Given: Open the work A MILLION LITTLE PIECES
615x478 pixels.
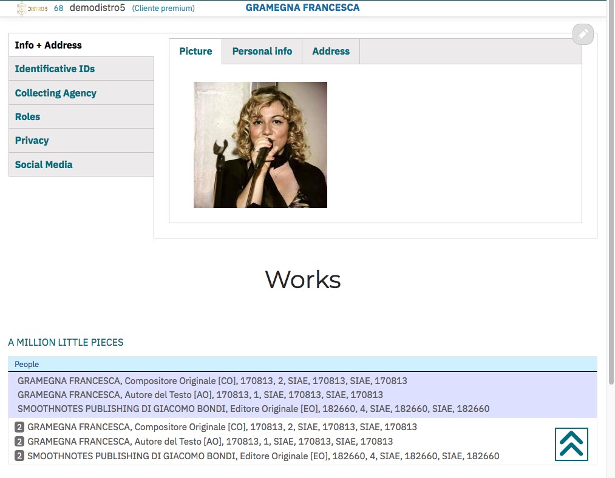Looking at the screenshot, I should [66, 343].
